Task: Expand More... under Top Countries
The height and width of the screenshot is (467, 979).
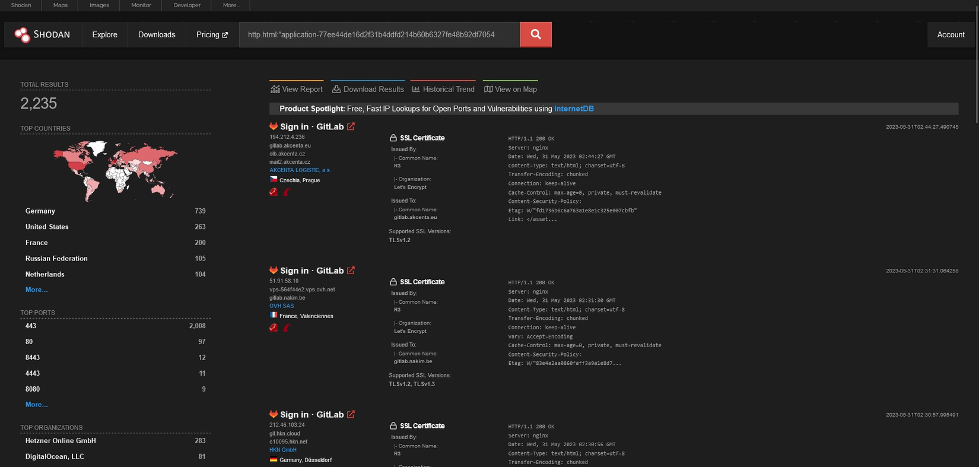Action: (x=36, y=290)
